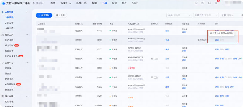Viewport: 243px width, 107px height.
Task: Click 扩展 action in 429.1万 row
Action: 222,78
